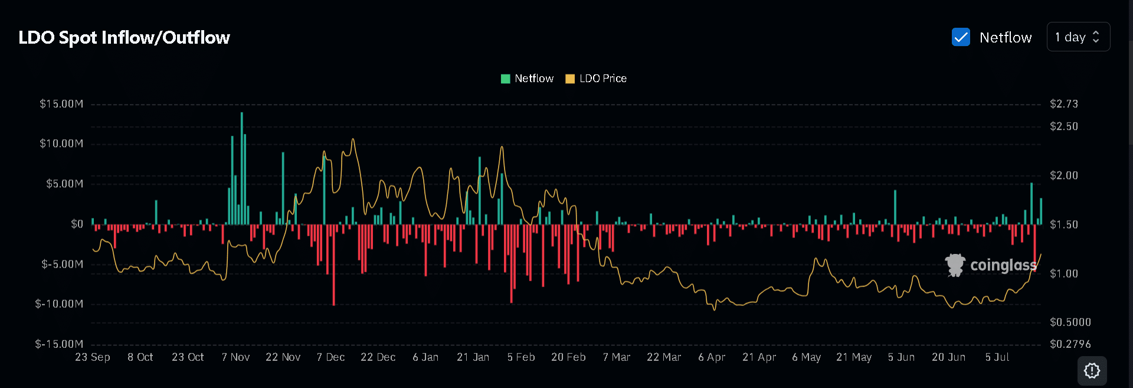Toggle Netflow series via legend text
1133x388 pixels.
(x=533, y=79)
